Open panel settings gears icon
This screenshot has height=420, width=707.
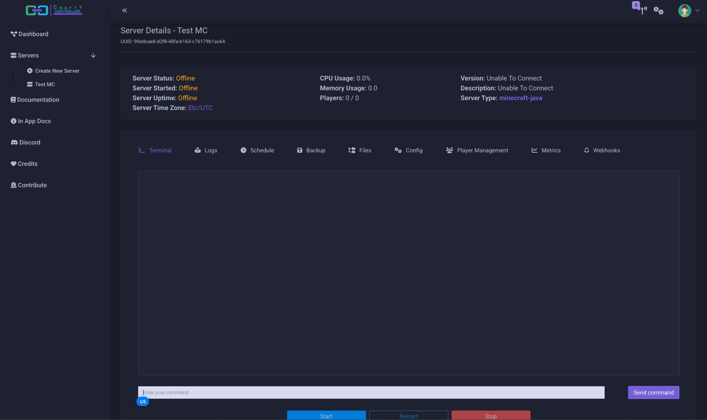tap(658, 11)
